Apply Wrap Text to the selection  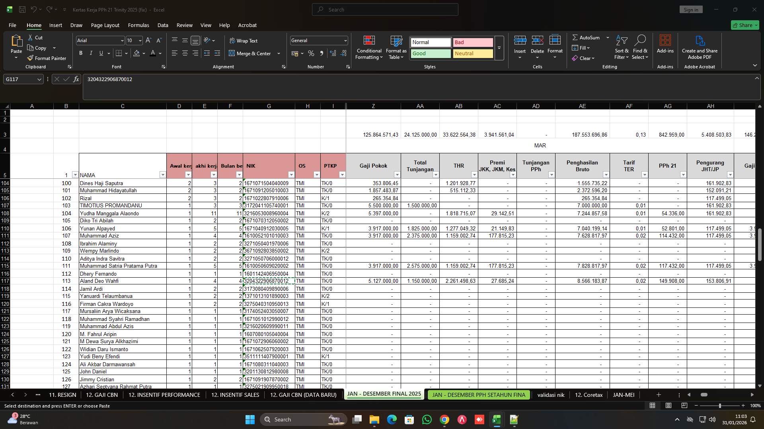coord(244,40)
